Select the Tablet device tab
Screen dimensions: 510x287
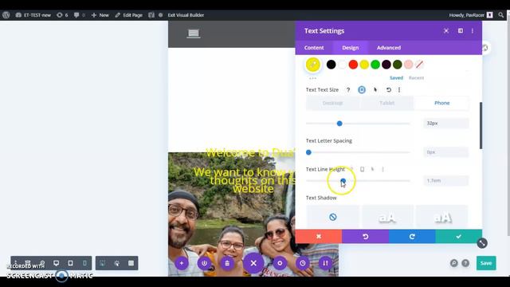pyautogui.click(x=386, y=103)
